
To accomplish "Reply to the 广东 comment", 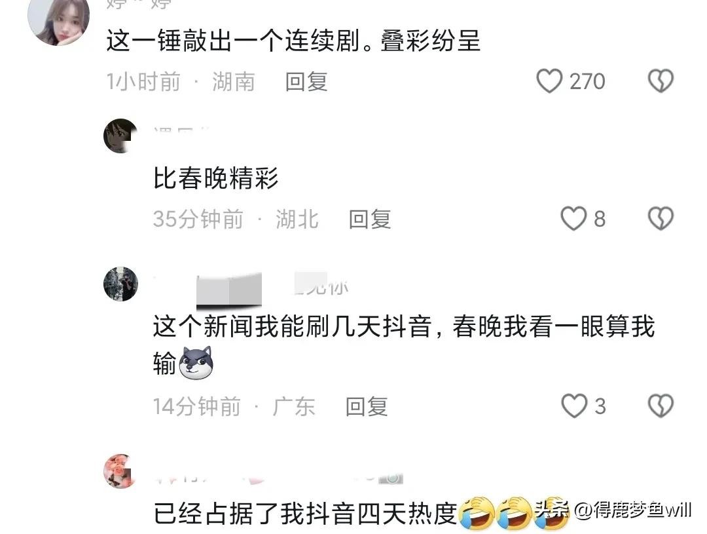I will tap(367, 407).
